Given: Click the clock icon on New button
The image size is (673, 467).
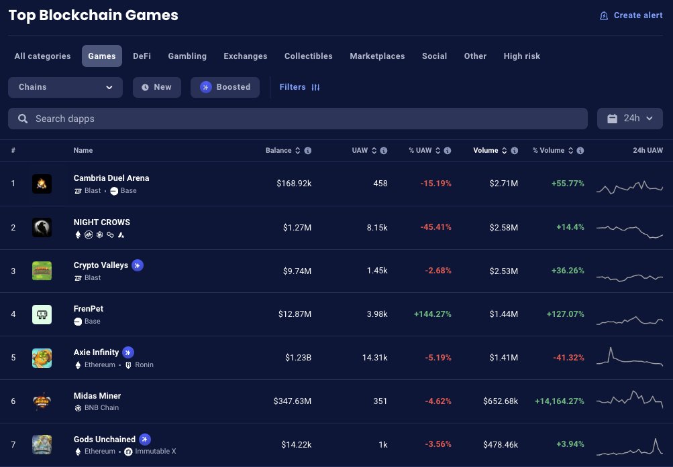Looking at the screenshot, I should point(145,87).
